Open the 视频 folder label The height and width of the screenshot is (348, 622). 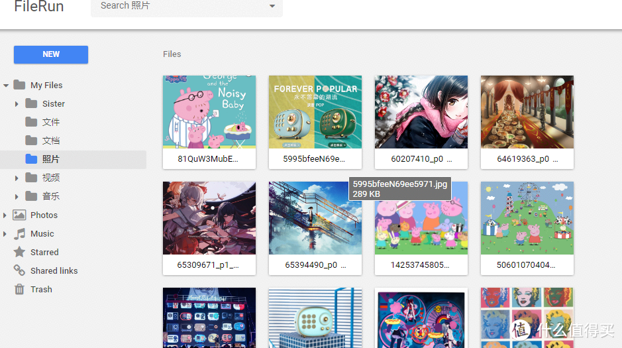pos(51,178)
